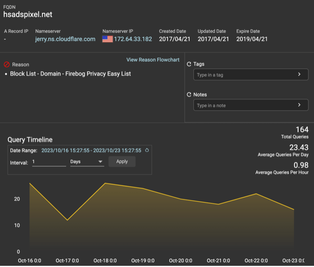
Task: Open View Reason Flowchart link
Action: coord(153,60)
